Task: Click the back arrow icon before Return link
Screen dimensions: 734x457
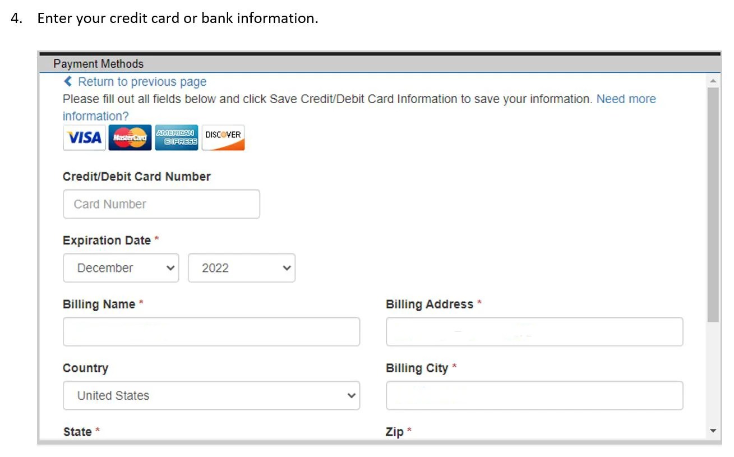Action: 67,81
